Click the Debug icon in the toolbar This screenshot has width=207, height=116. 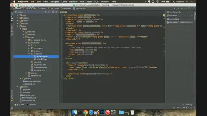182,8
